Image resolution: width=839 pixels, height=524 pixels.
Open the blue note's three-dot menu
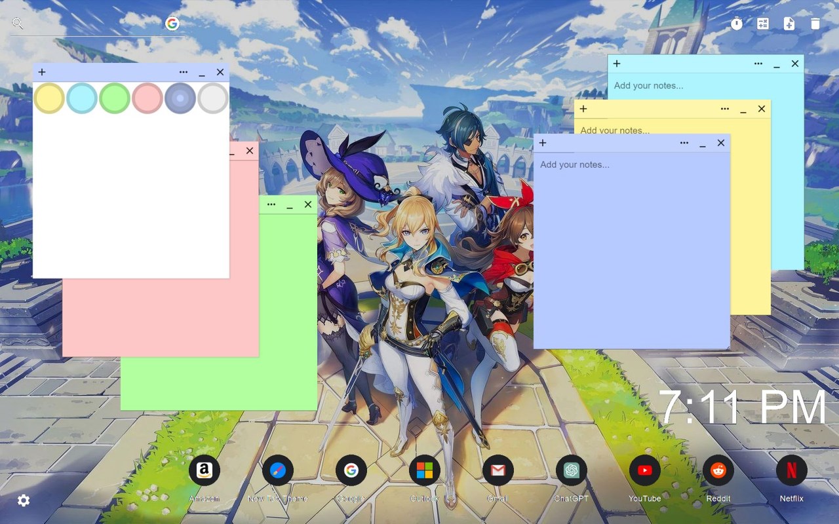point(684,143)
